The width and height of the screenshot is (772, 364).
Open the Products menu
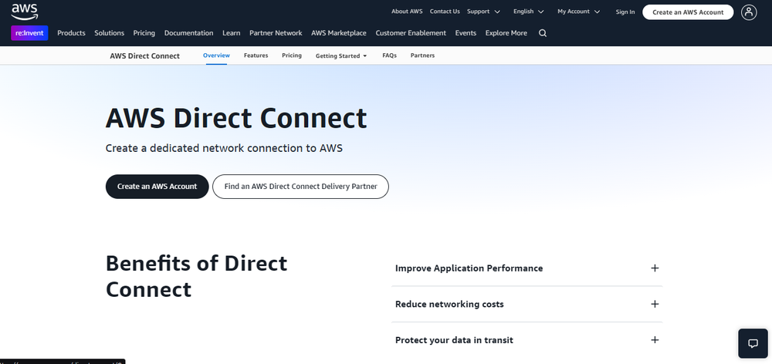pos(71,33)
